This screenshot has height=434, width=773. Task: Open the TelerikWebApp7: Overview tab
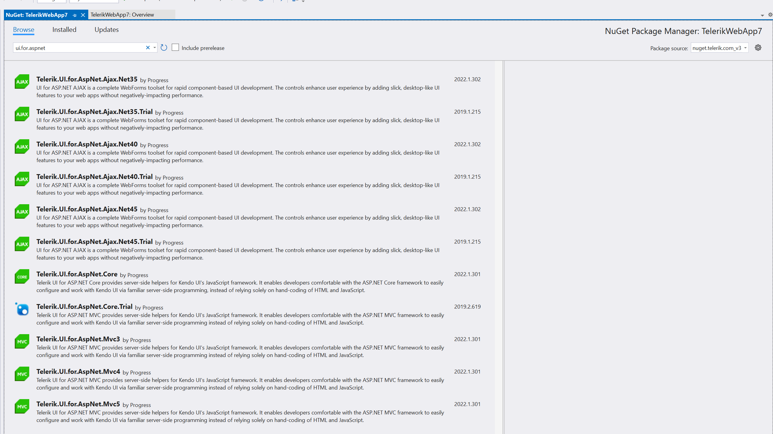click(x=122, y=14)
